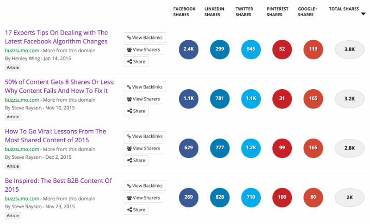Click total shares badge showing 3.8K

[350, 49]
